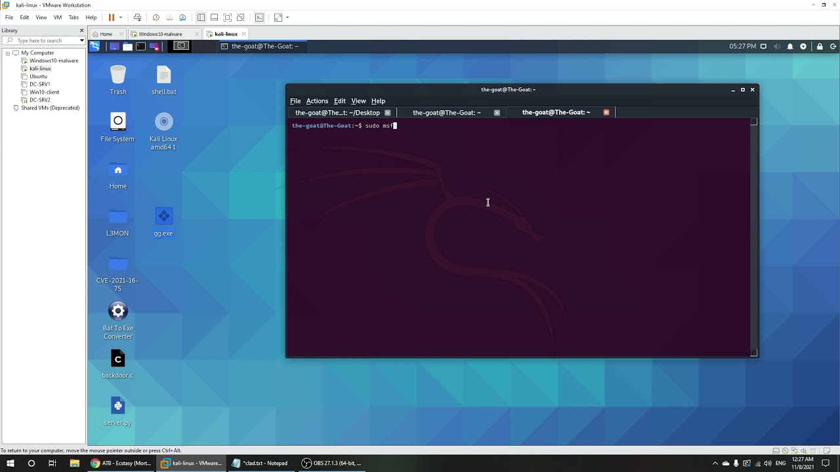The image size is (840, 472).
Task: Enter full screen mode icon
Action: click(x=227, y=18)
